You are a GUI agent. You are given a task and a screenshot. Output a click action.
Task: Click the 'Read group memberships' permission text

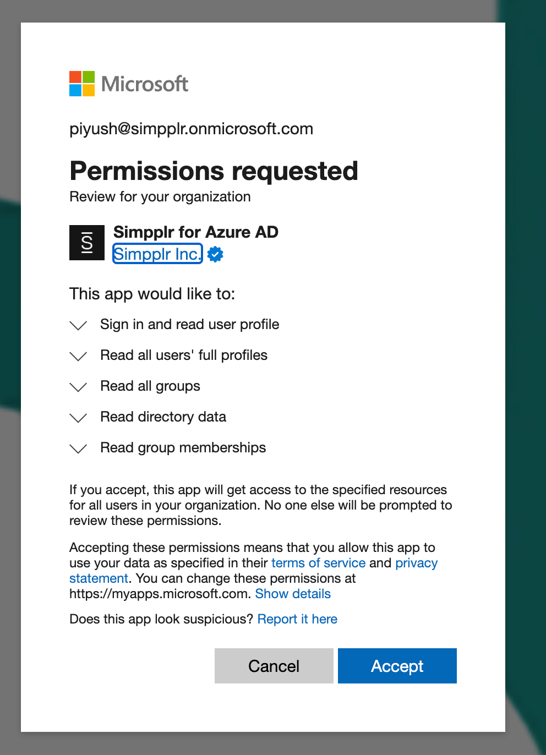(x=183, y=447)
